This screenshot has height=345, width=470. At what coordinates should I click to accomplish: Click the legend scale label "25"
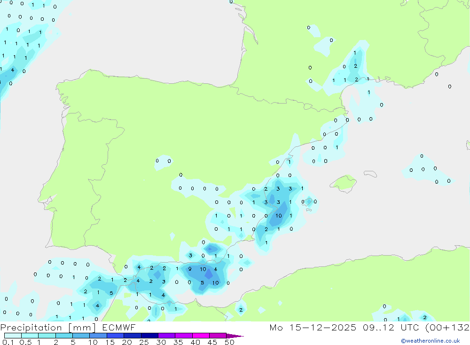pyautogui.click(x=144, y=342)
